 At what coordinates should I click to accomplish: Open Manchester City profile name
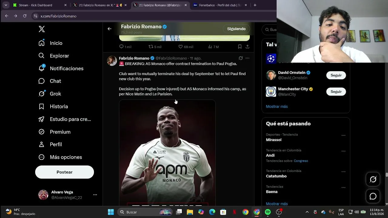[x=293, y=89]
